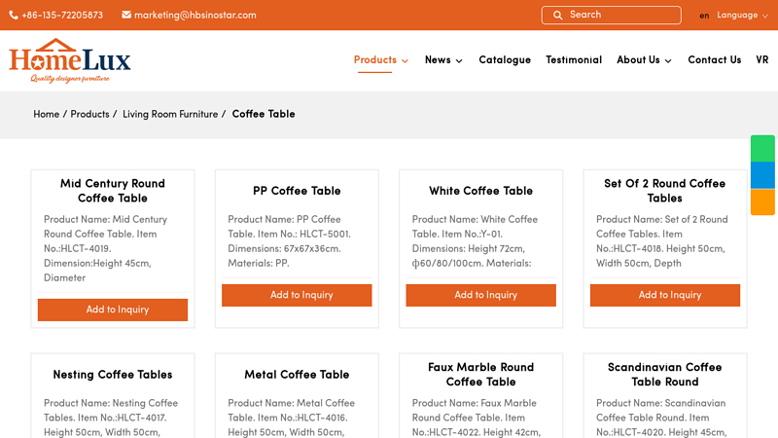This screenshot has width=778, height=438.
Task: Click the envelope email icon
Action: coord(126,15)
